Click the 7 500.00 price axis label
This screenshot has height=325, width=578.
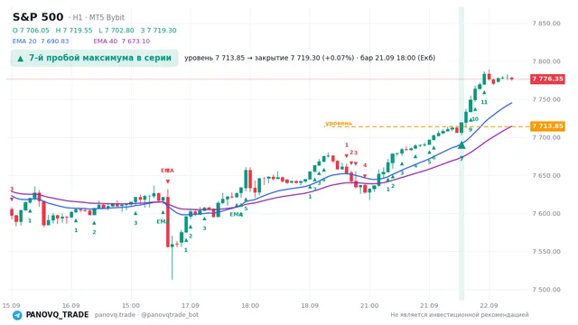point(546,290)
